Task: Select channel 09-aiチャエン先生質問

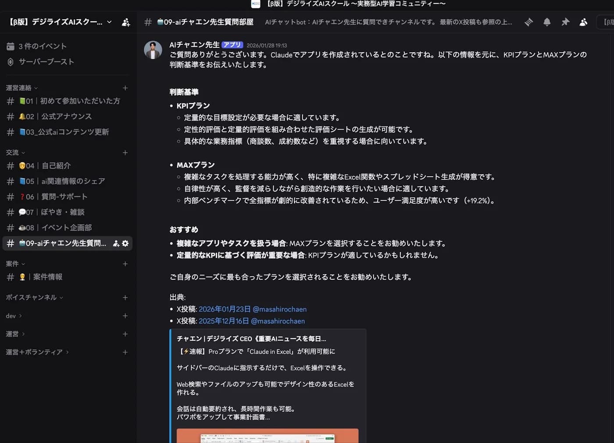Action: (68, 243)
